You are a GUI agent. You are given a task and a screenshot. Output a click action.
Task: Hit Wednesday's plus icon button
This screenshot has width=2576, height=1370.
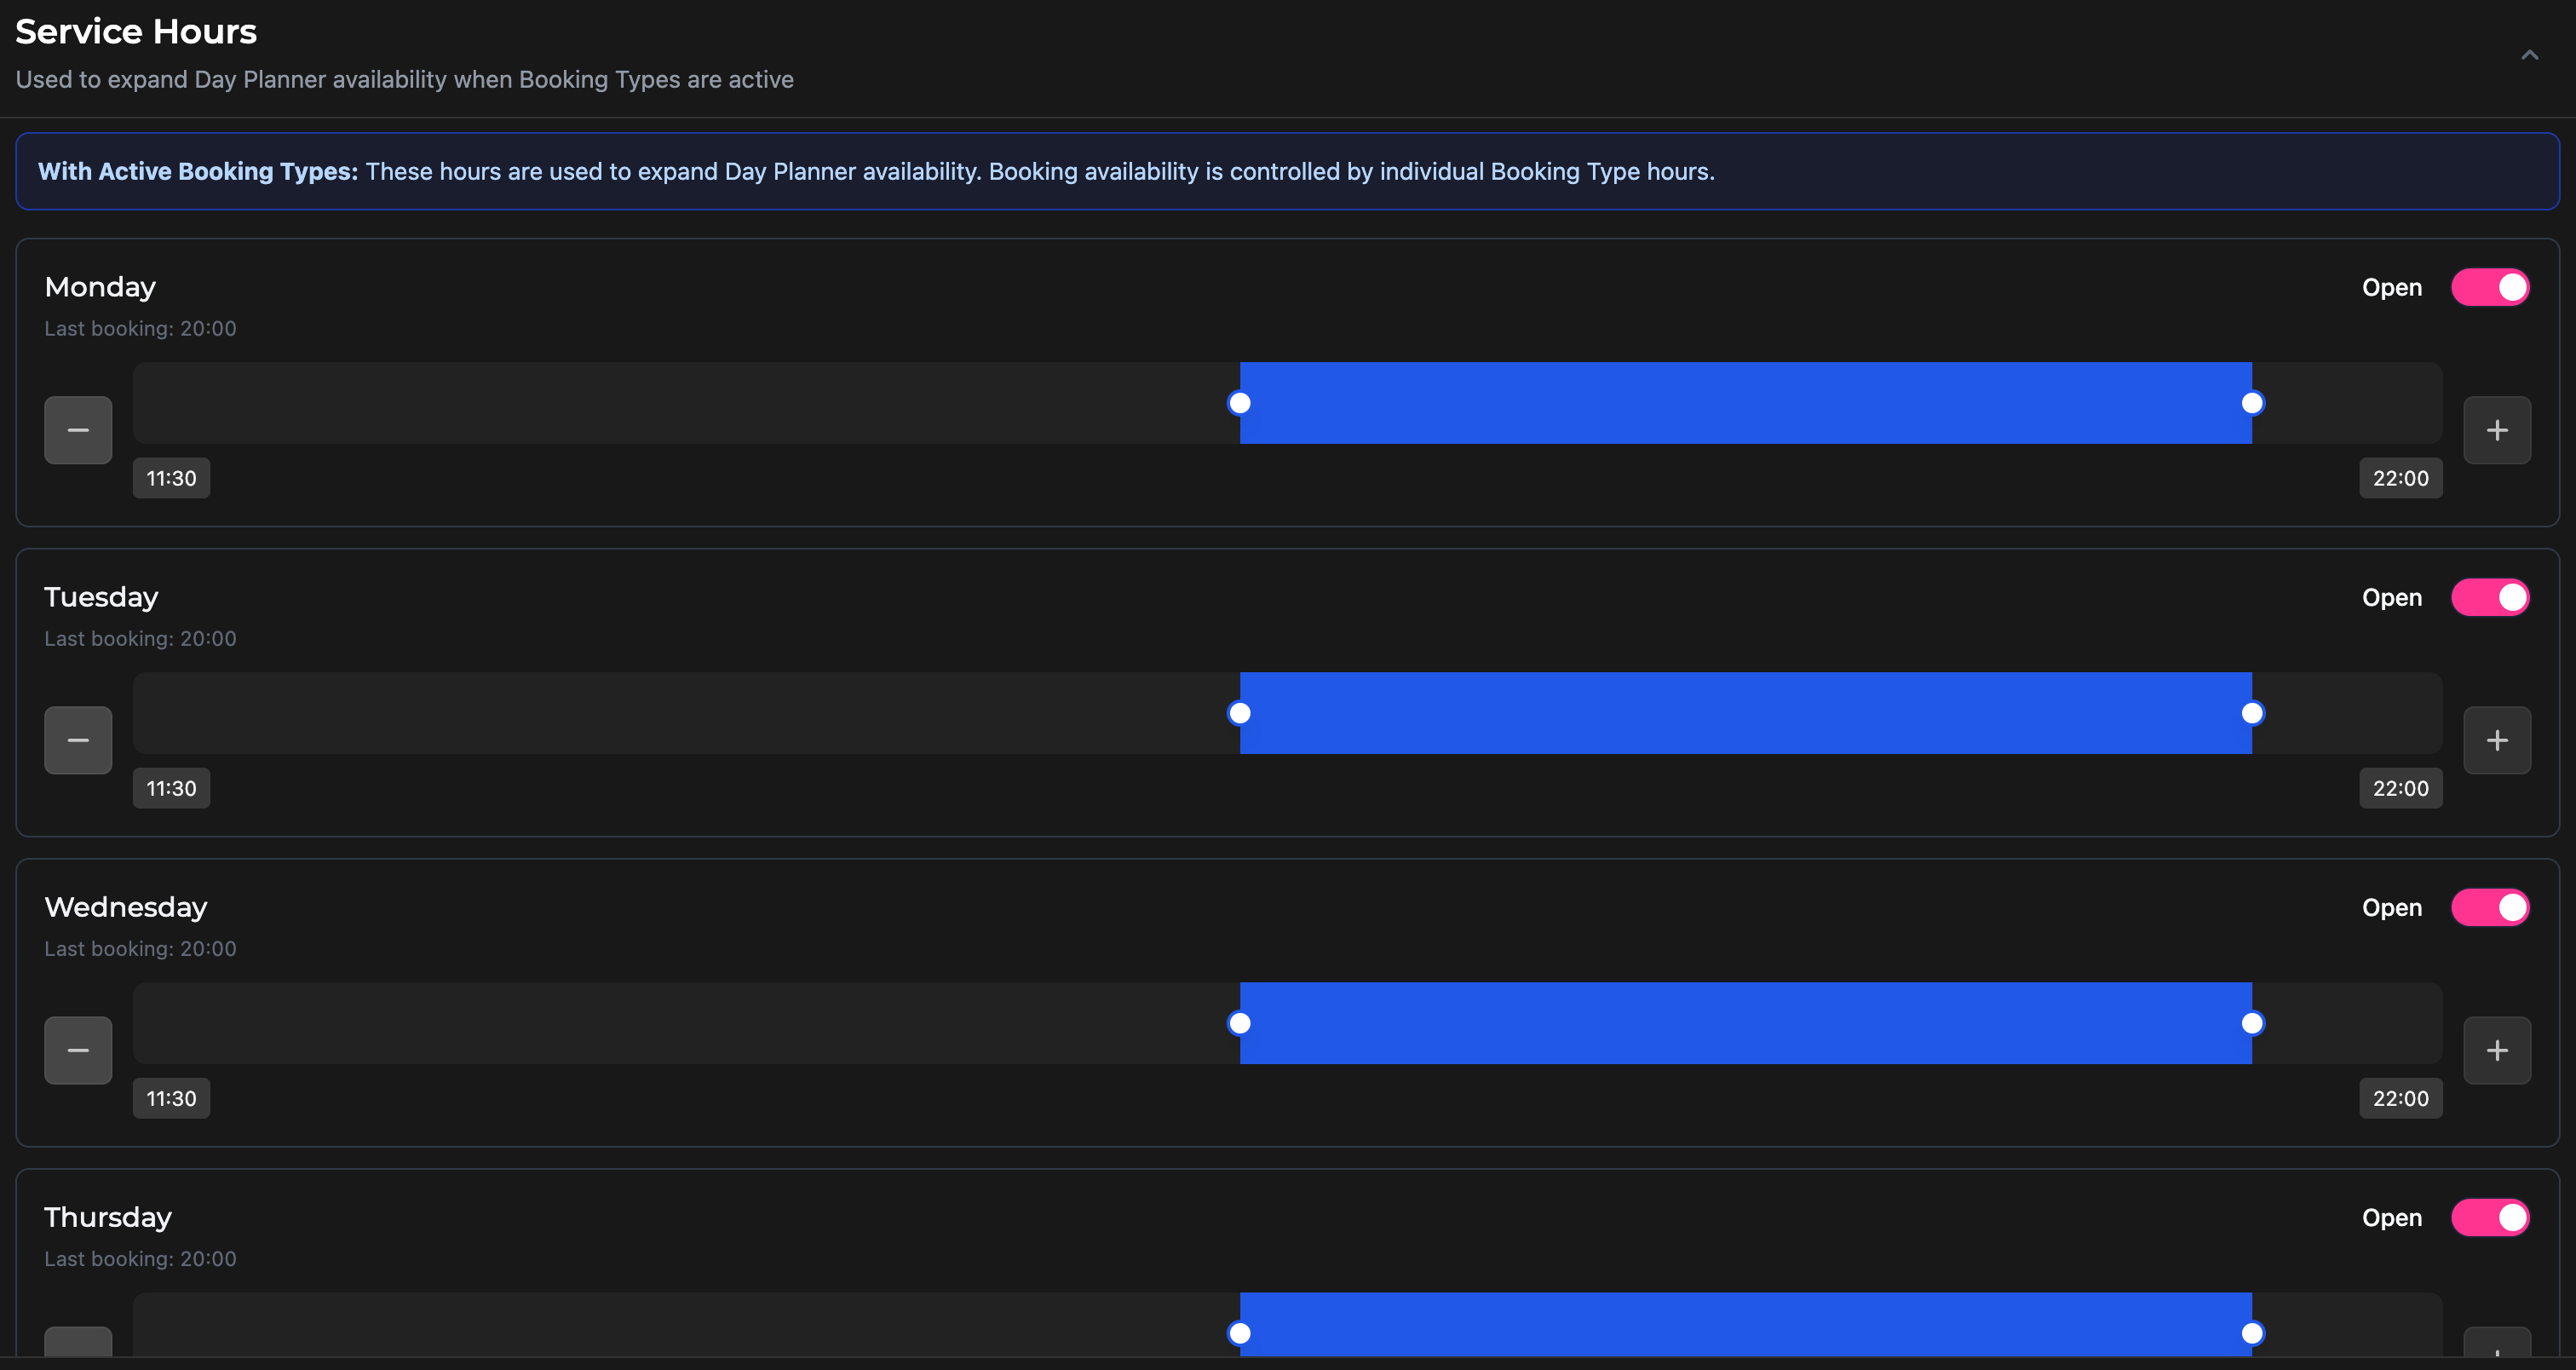[x=2497, y=1050]
